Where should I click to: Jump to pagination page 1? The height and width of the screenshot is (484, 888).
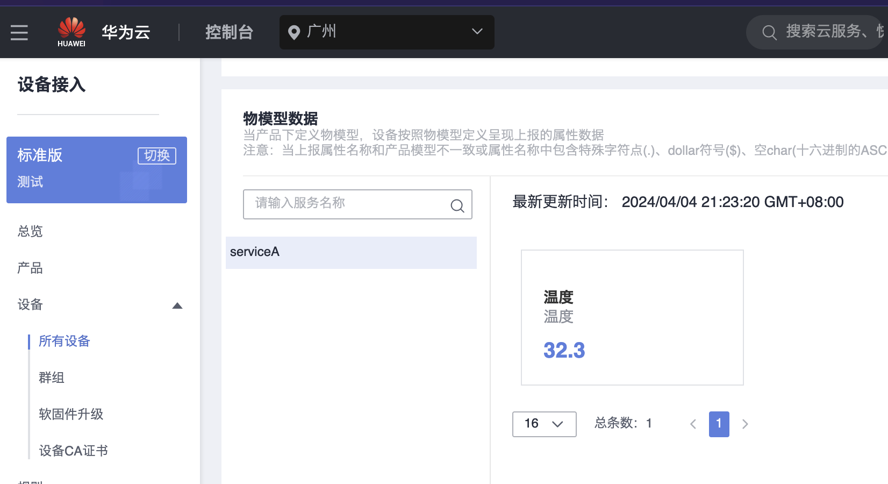(719, 424)
